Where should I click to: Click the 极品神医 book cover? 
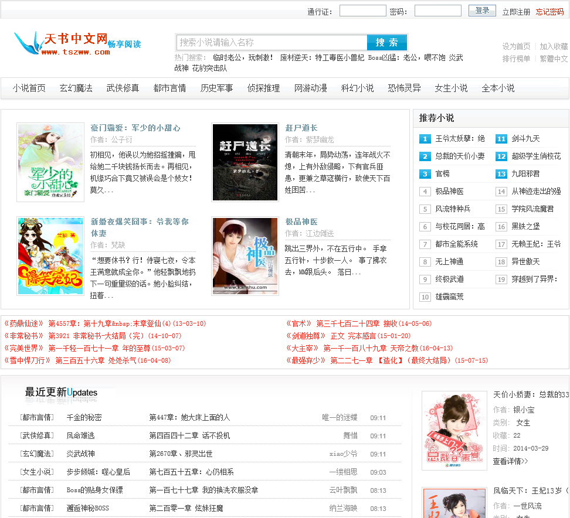click(245, 256)
